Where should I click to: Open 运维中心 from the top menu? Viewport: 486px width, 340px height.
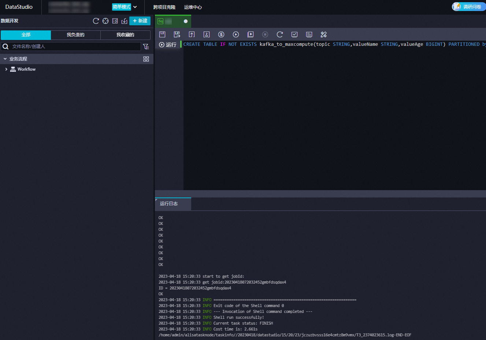tap(193, 7)
